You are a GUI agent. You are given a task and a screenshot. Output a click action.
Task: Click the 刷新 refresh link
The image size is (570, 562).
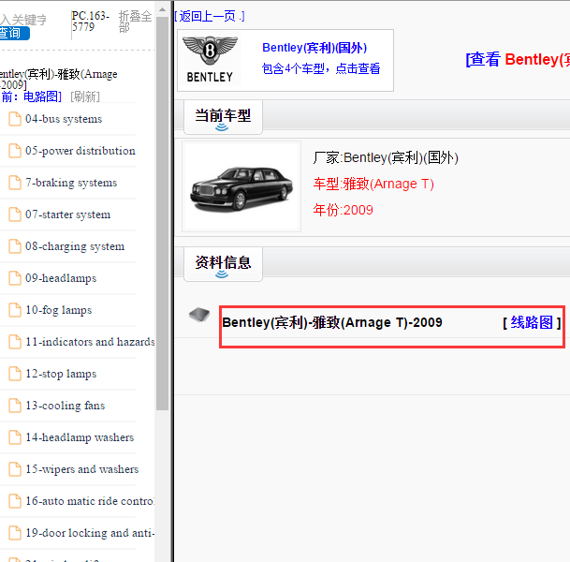click(x=85, y=96)
